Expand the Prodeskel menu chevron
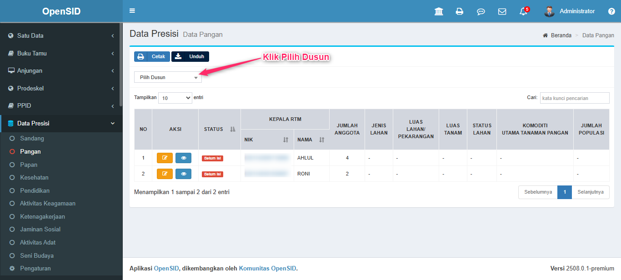 (x=113, y=88)
